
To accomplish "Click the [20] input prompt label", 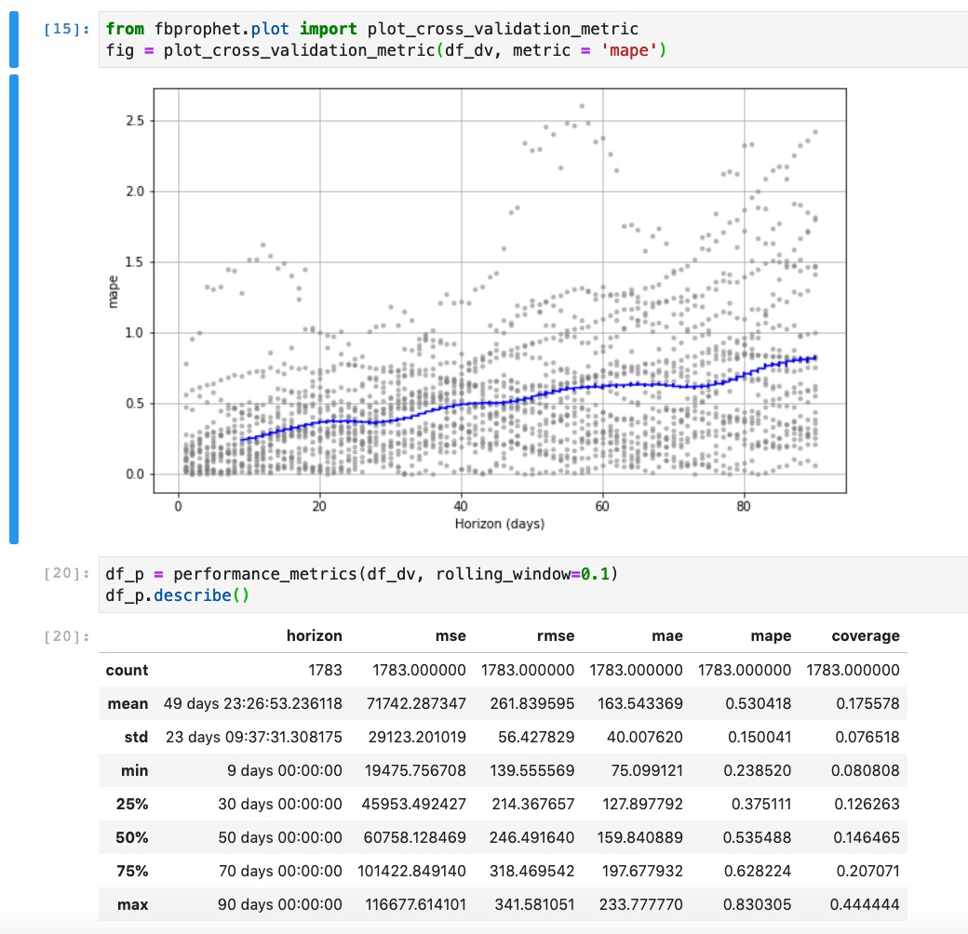I will (x=60, y=574).
